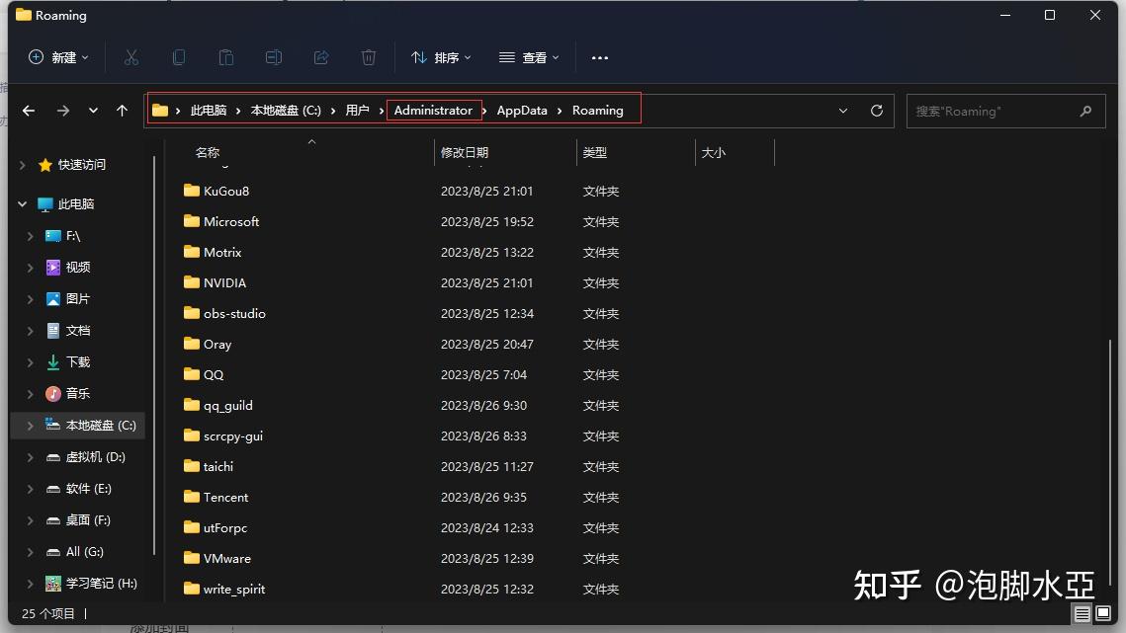Click 本地磁盘 (C:) breadcrumb in address bar
Image resolution: width=1126 pixels, height=633 pixels.
[x=286, y=111]
